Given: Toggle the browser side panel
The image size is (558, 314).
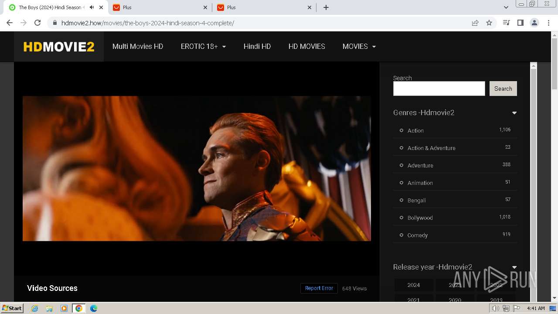Looking at the screenshot, I should pyautogui.click(x=520, y=23).
